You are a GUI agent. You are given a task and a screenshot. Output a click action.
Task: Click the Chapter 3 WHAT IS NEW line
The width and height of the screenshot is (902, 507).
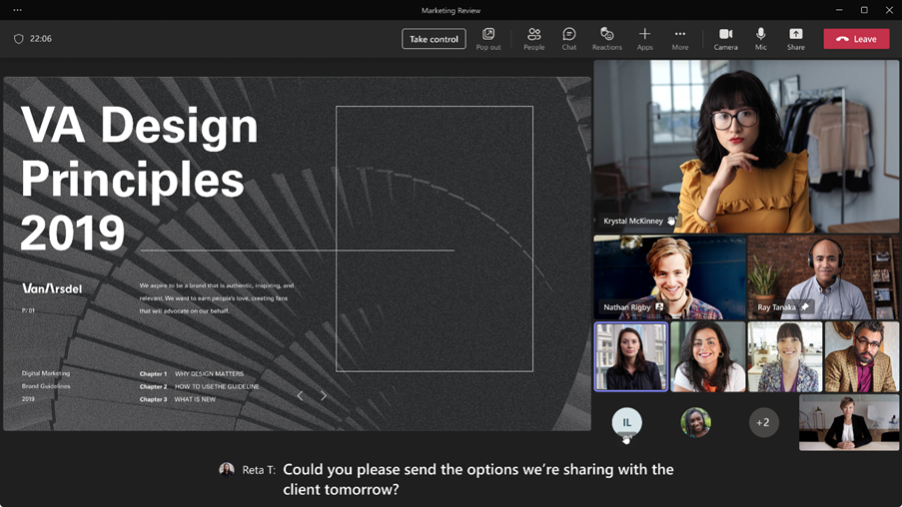coord(178,399)
